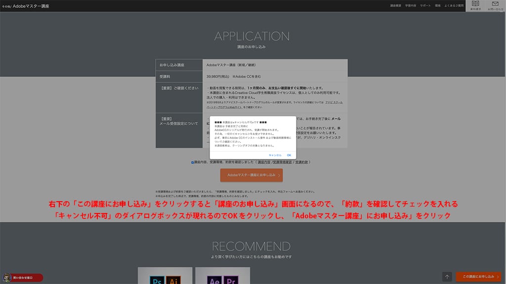The height and width of the screenshot is (284, 506).
Task: Click the RECOMMEND heading
Action: coord(252,247)
